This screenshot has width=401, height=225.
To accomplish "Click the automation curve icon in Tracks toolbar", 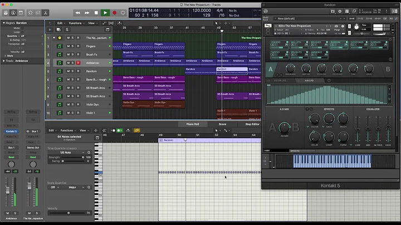I will click(x=104, y=23).
